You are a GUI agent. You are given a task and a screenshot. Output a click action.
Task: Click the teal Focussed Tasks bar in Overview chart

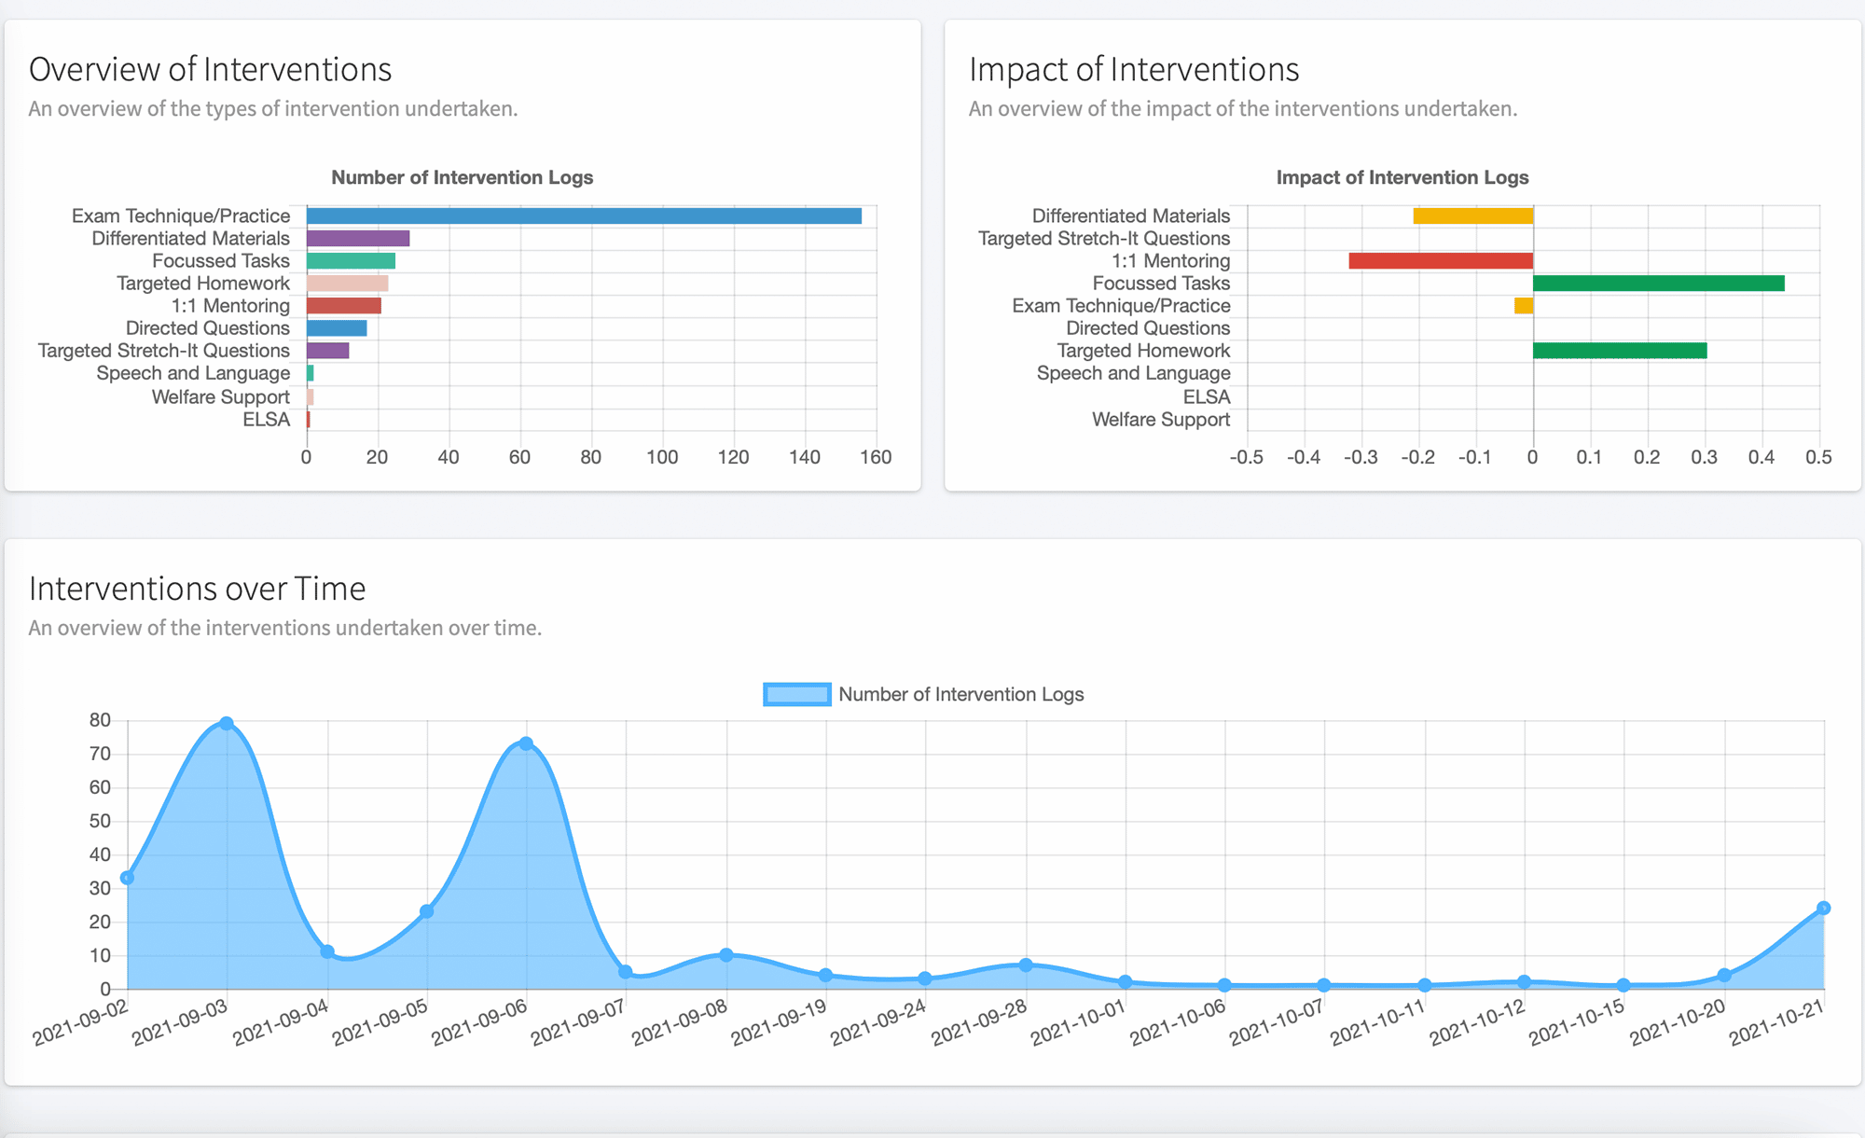coord(351,261)
